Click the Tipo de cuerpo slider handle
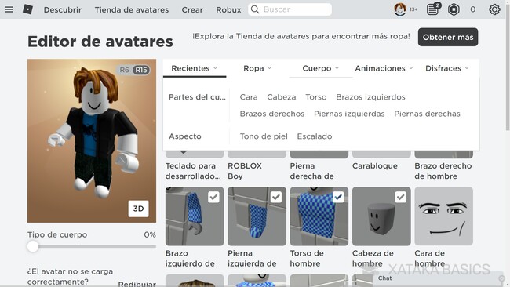 click(x=33, y=246)
